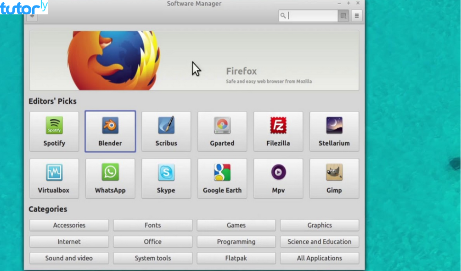Image resolution: width=461 pixels, height=271 pixels.
Task: Click the back arrow button
Action: tap(32, 16)
